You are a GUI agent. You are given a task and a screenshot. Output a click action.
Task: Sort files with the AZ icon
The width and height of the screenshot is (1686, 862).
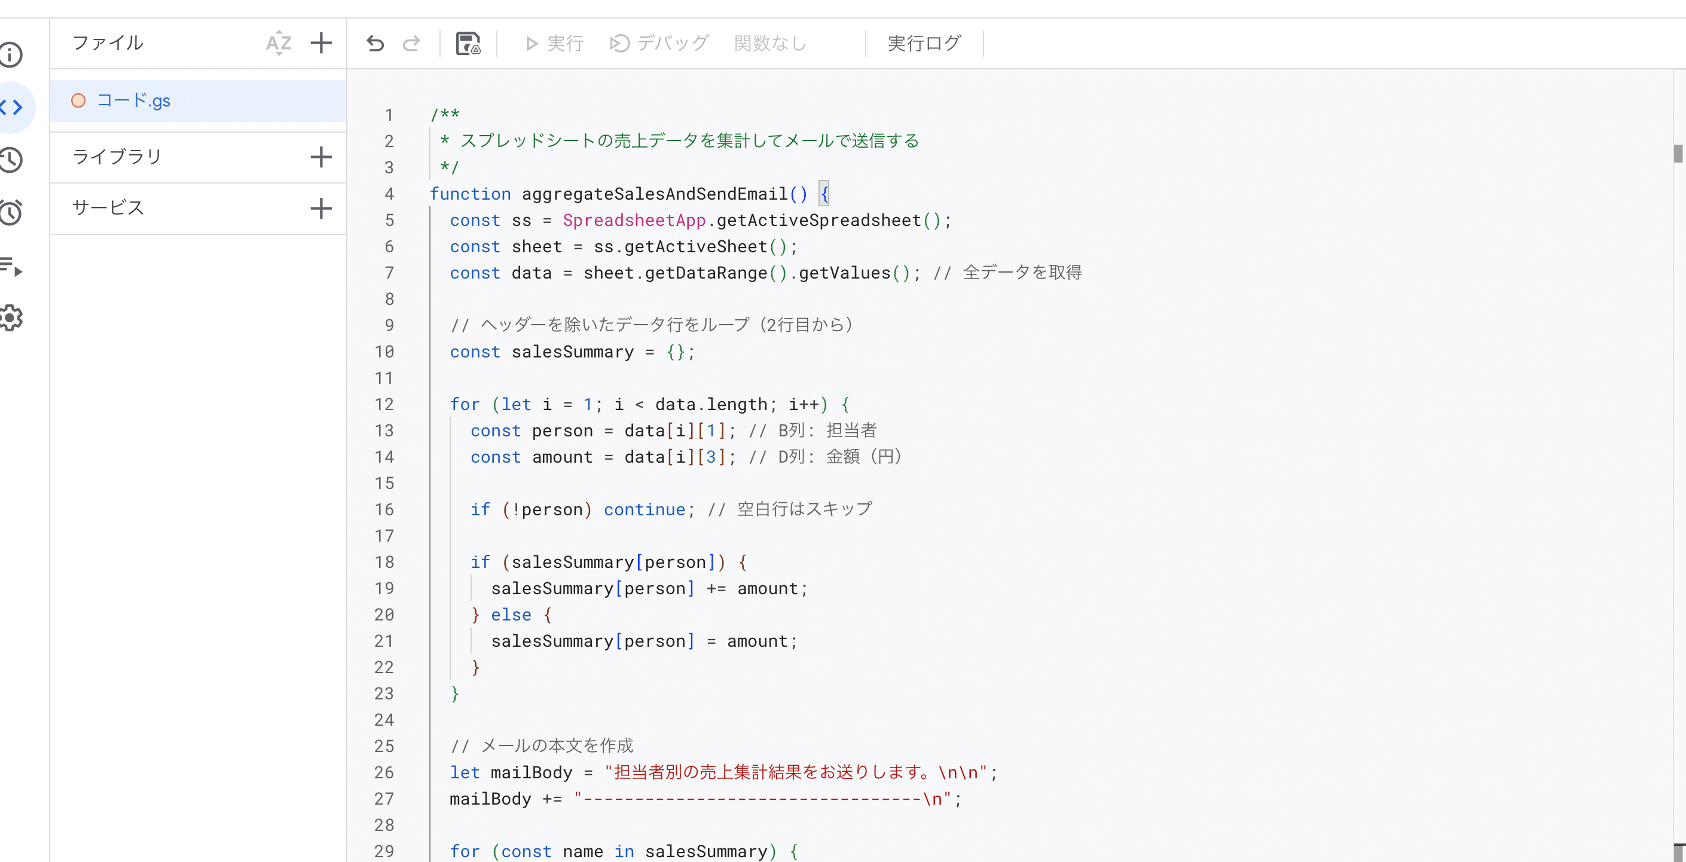click(x=278, y=43)
